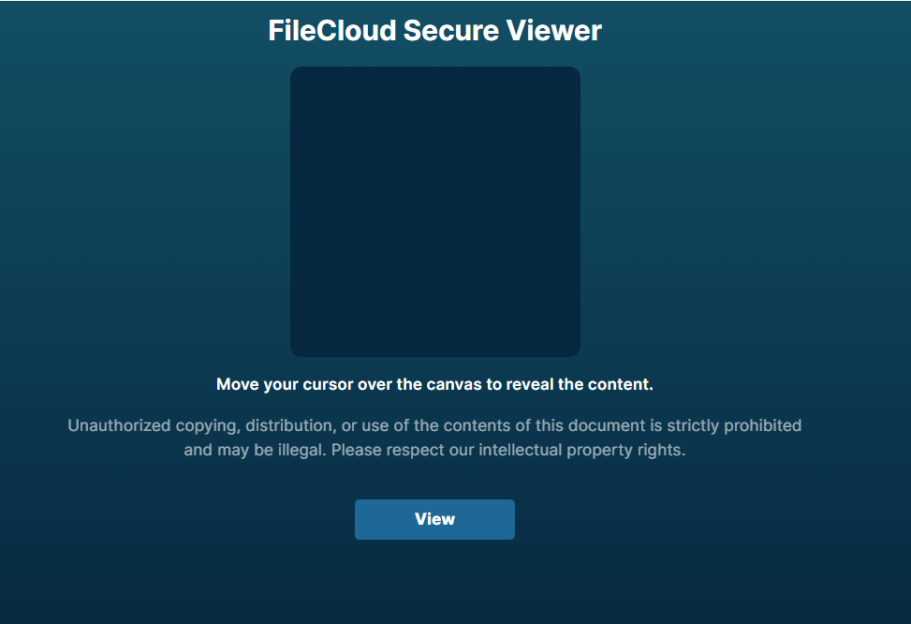Viewport: 911px width, 624px height.
Task: Click the faint cursor icon inside the canvas
Action: (378, 162)
